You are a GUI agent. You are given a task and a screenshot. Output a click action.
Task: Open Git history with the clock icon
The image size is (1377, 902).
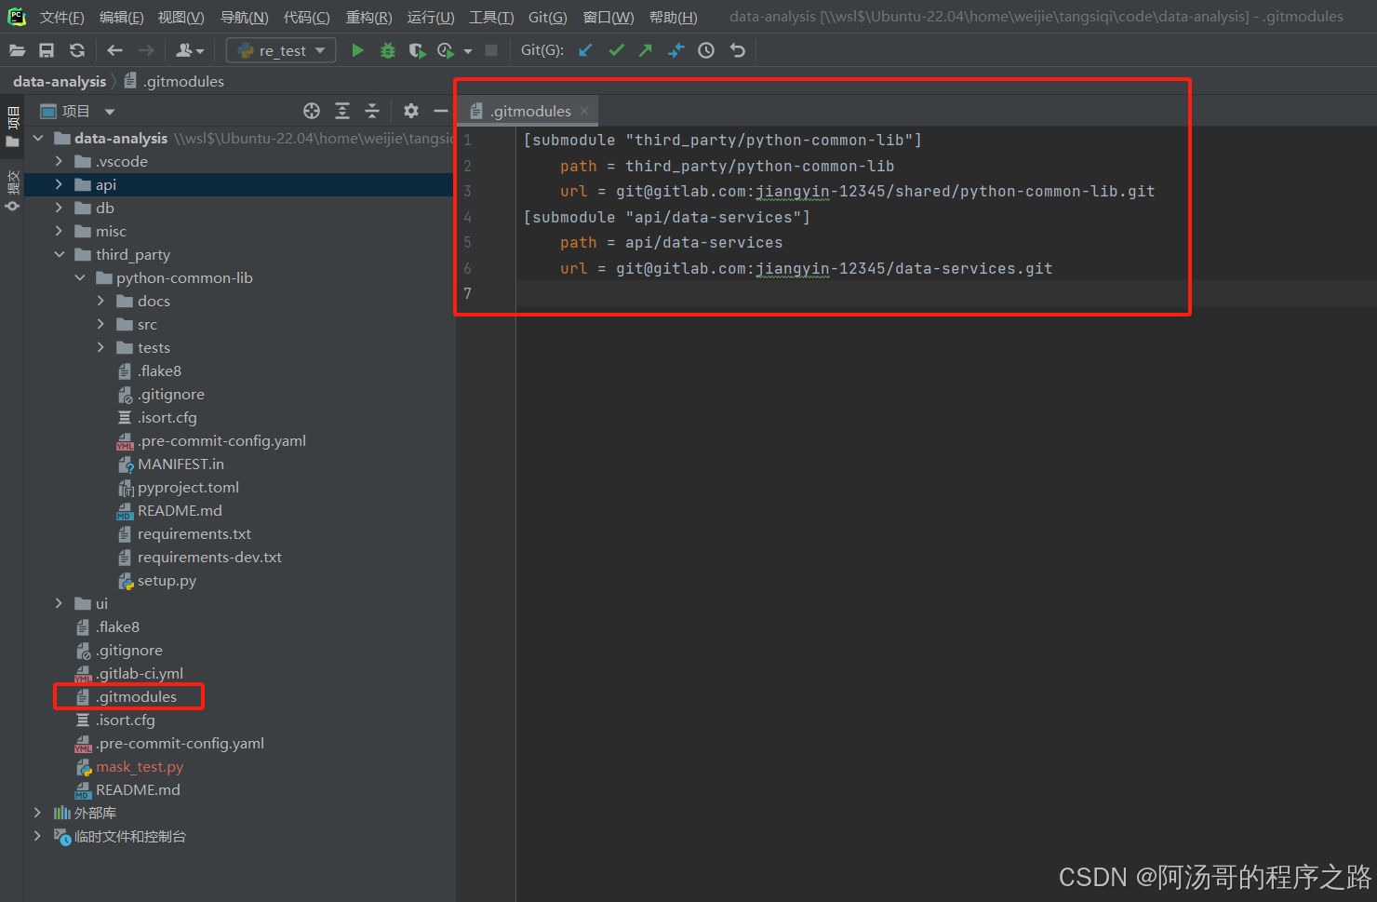coord(705,50)
